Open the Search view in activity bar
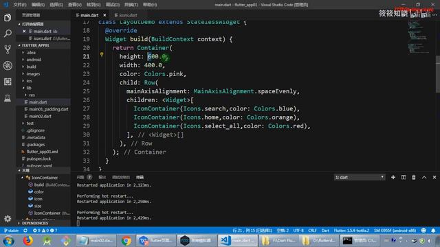The height and width of the screenshot is (247, 440). 8,34
